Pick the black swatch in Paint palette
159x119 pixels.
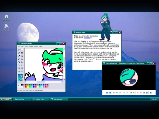click(x=22, y=85)
